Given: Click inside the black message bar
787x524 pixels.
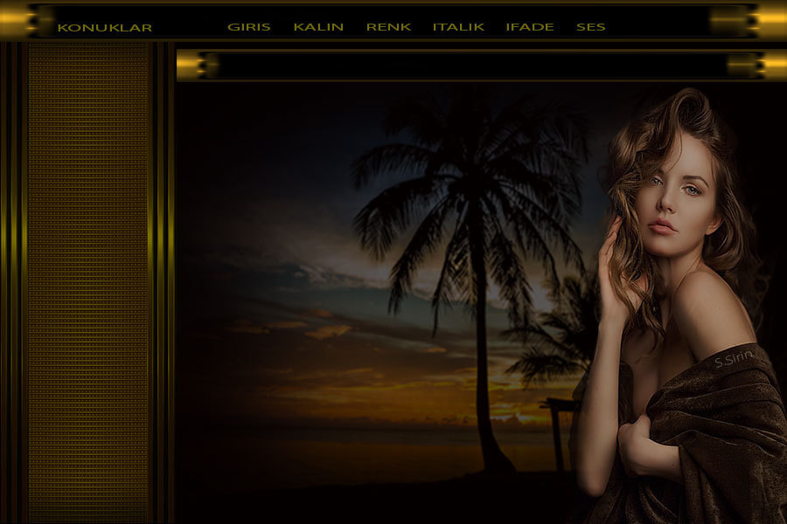Looking at the screenshot, I should [472, 65].
